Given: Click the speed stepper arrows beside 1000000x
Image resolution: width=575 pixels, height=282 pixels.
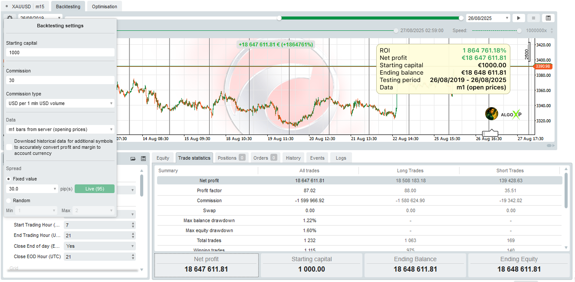Looking at the screenshot, I should [x=552, y=31].
